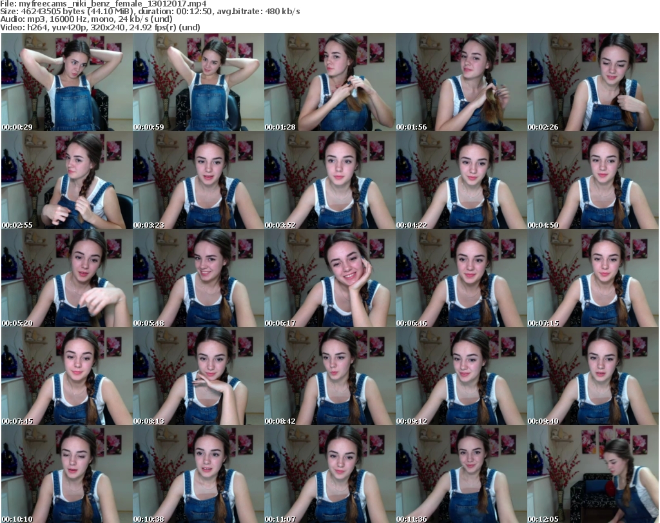660x523 pixels.
Task: Click the 00:07:45 thumbnail
Action: point(66,377)
